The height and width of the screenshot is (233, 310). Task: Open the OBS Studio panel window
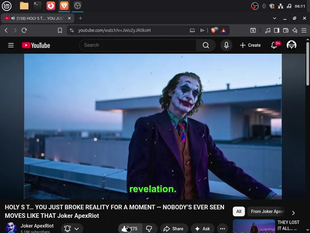coord(77,6)
